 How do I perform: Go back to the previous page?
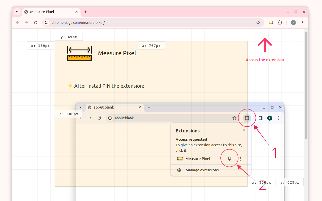click(x=18, y=23)
